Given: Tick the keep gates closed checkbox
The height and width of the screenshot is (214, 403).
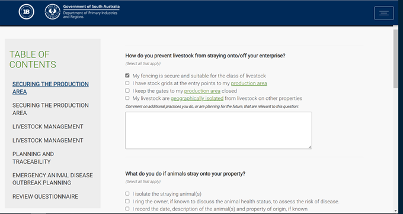Looking at the screenshot, I should [x=127, y=90].
